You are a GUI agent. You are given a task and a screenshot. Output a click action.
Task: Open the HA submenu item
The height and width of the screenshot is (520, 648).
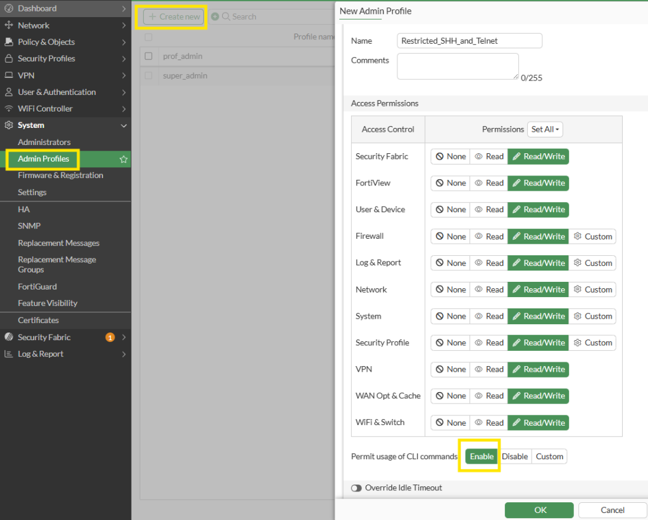23,209
